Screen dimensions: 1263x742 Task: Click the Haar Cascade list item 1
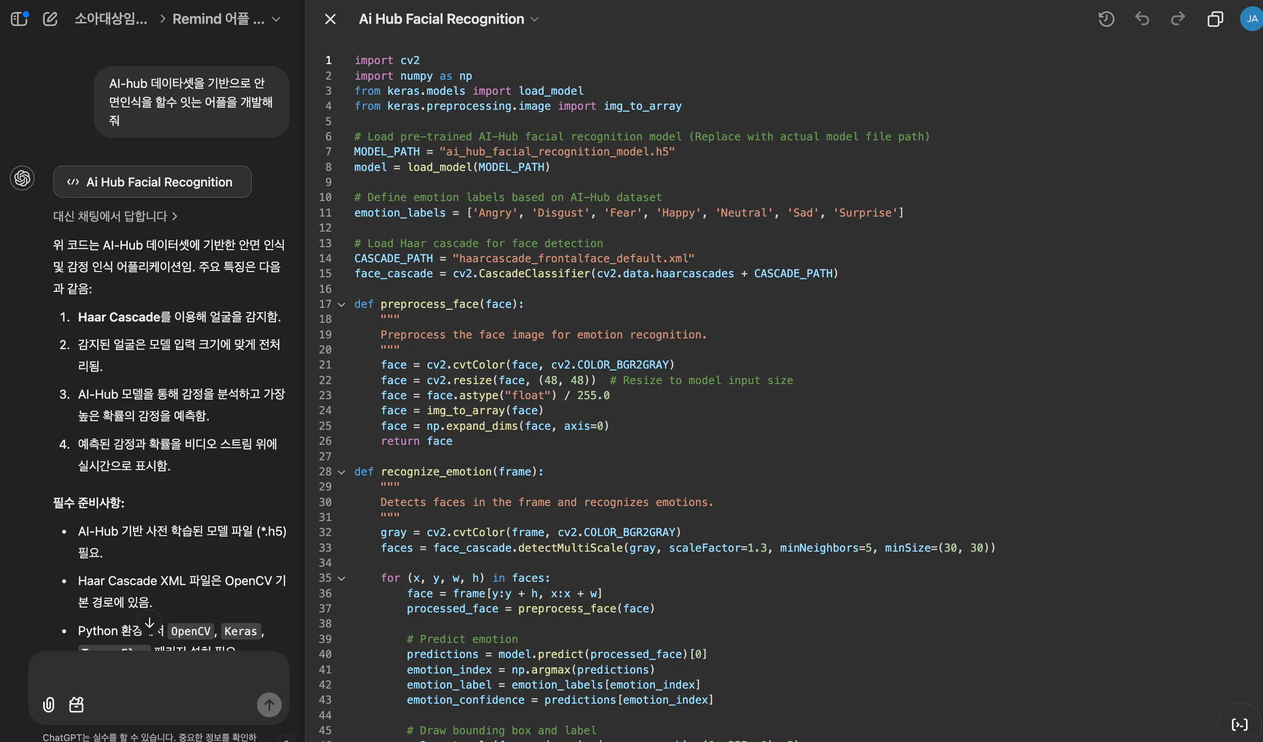179,317
